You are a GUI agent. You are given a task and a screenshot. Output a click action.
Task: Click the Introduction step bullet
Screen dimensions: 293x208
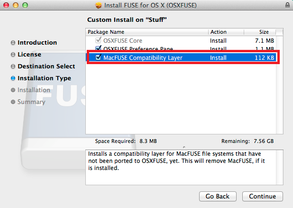click(13, 43)
